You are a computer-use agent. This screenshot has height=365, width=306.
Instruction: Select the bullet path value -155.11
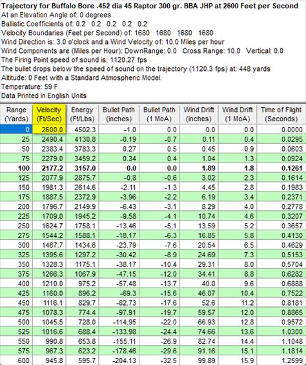[x=119, y=341]
